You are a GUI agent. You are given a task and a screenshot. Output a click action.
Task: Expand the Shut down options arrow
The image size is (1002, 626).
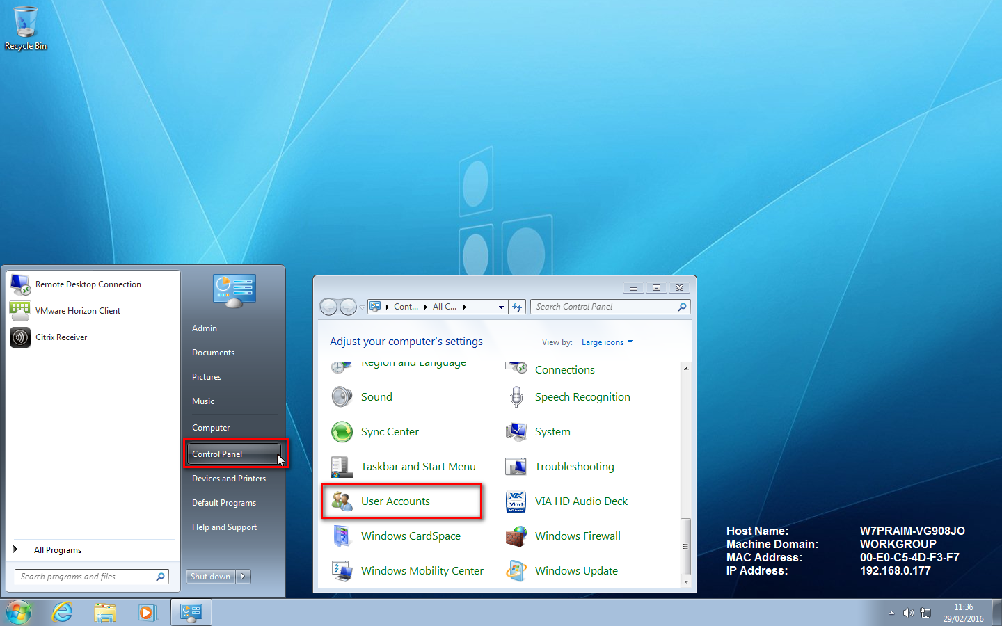[243, 577]
